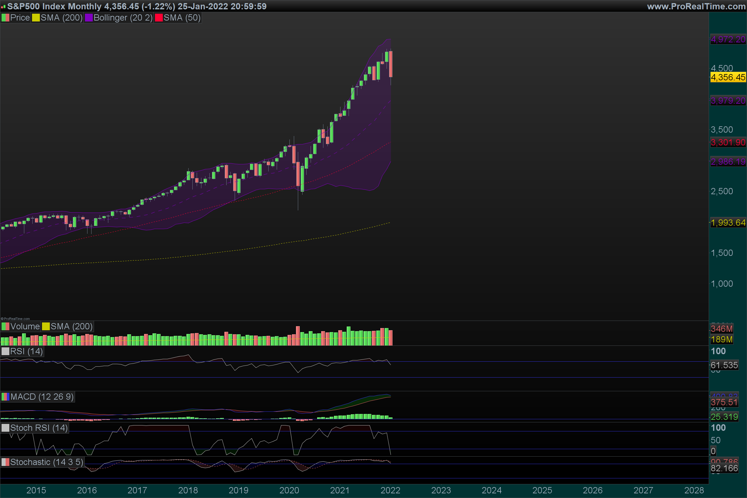Click the MACD (12 26 9) legend icon
The height and width of the screenshot is (498, 747).
[5, 397]
